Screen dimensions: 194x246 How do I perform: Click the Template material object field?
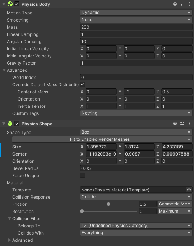(133, 190)
